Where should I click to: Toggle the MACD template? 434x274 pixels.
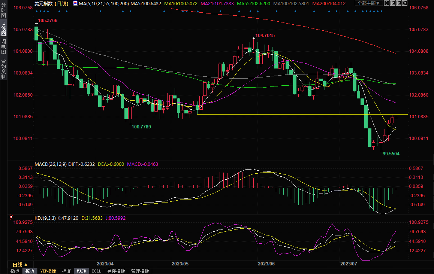coord(81,271)
